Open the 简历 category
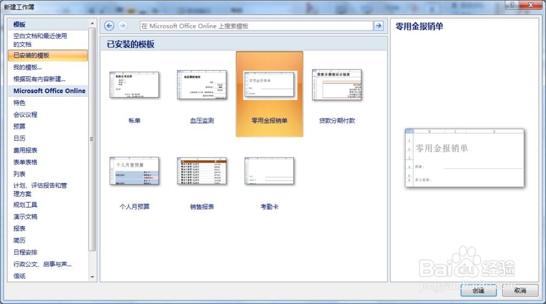 click(19, 240)
